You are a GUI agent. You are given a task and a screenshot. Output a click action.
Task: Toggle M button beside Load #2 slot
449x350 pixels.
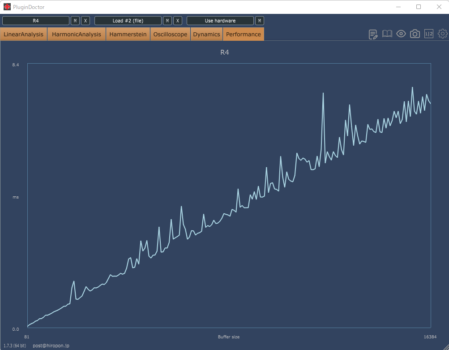tap(167, 21)
